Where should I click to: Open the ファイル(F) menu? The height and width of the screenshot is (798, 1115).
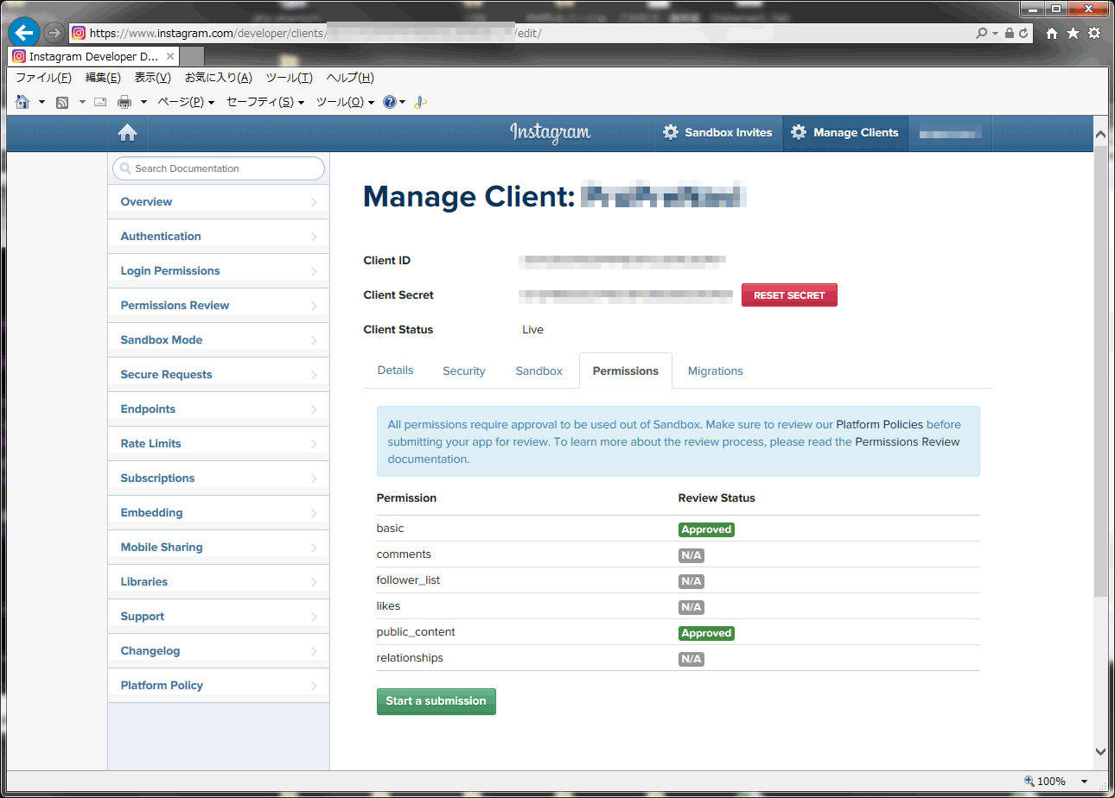click(43, 78)
